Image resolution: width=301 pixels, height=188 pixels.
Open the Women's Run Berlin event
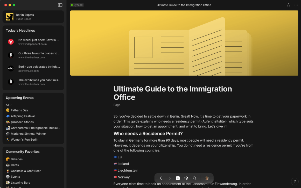click(x=24, y=140)
